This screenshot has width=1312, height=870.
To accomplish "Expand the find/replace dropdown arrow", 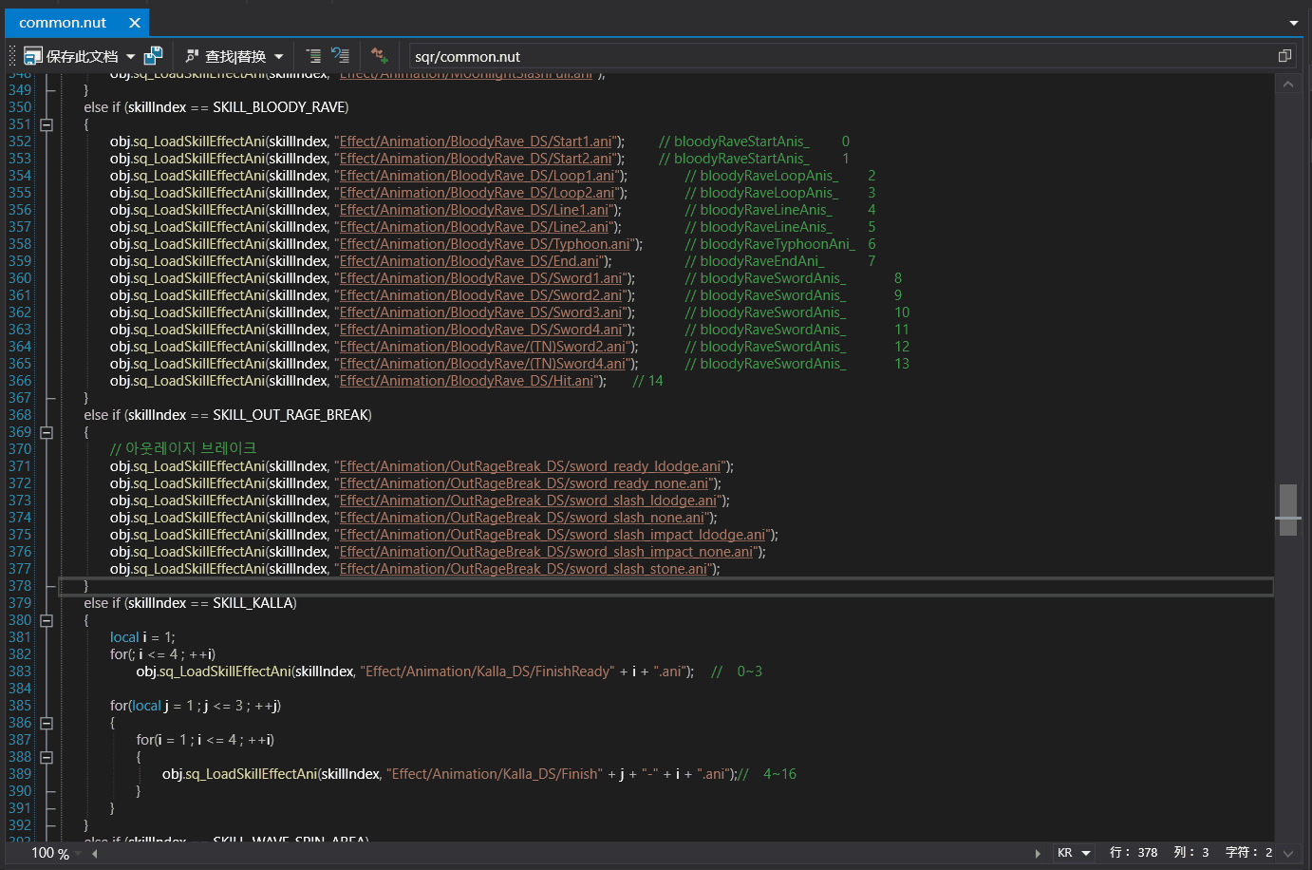I will (x=279, y=57).
